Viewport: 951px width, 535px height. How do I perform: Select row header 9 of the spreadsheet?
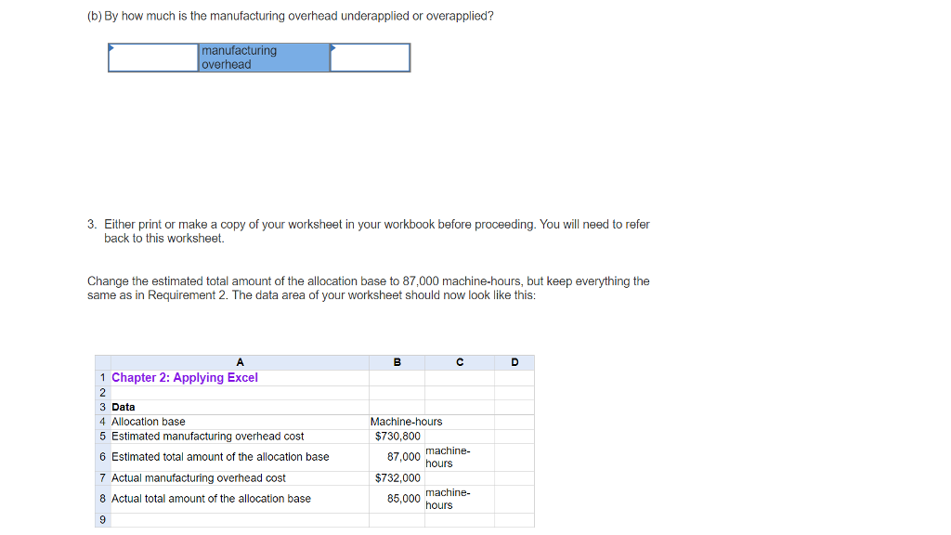(x=102, y=520)
